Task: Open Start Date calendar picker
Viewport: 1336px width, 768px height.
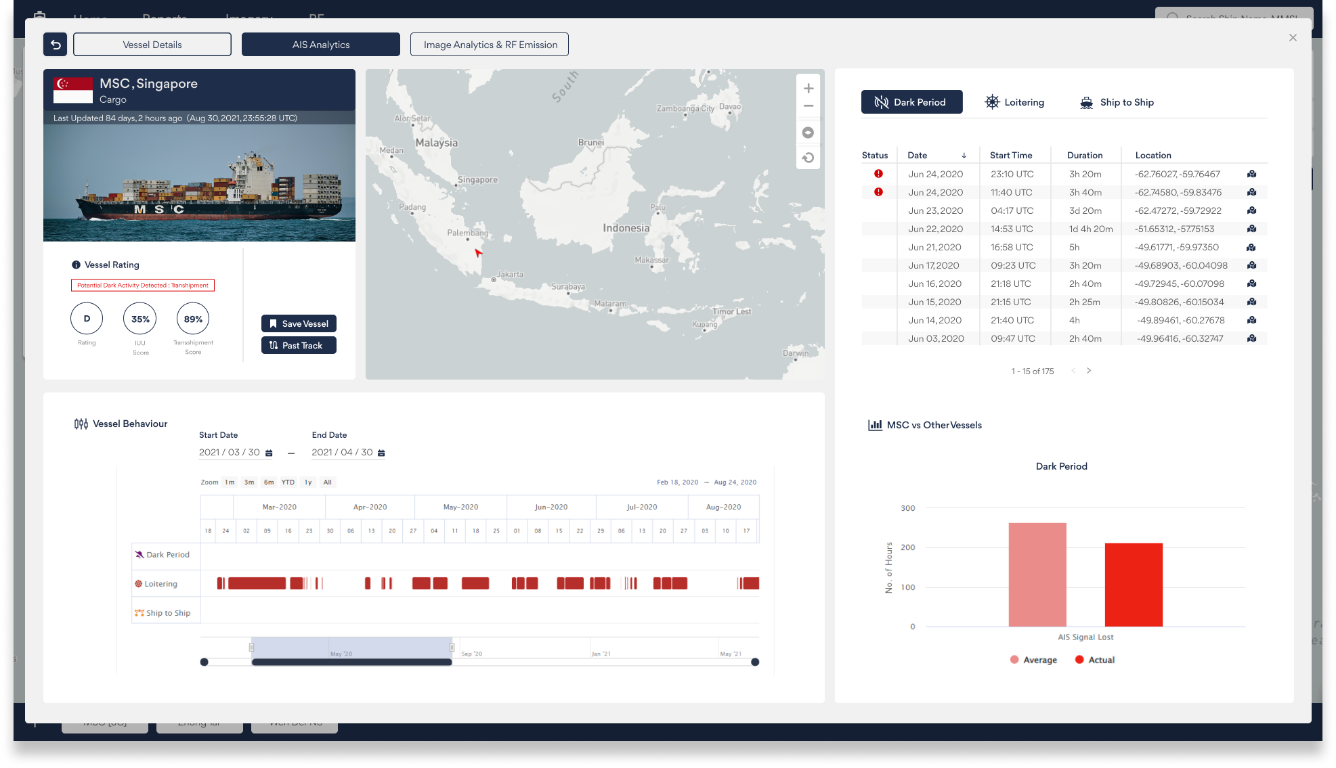Action: [269, 453]
